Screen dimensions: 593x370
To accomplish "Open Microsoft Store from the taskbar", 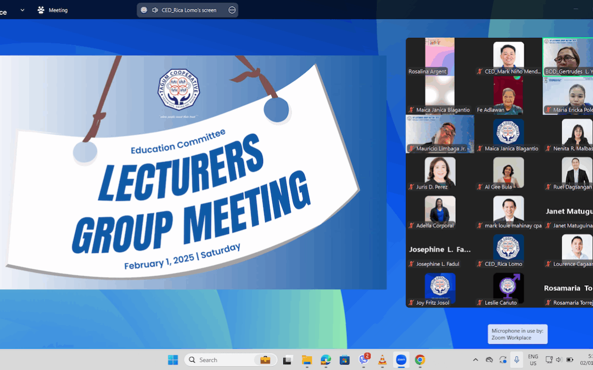I will coord(344,360).
